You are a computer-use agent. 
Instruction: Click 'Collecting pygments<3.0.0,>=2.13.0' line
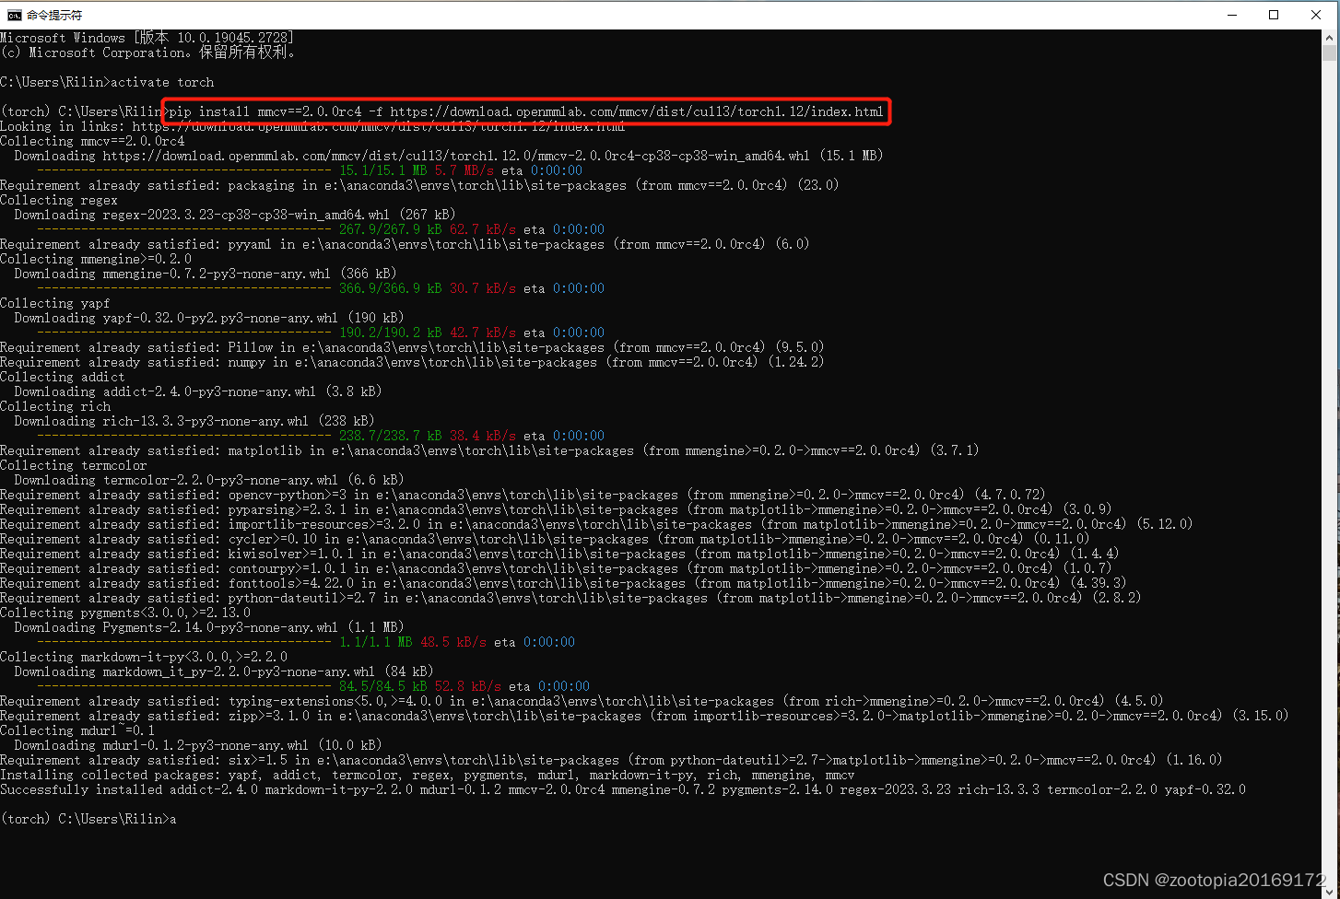tap(125, 613)
